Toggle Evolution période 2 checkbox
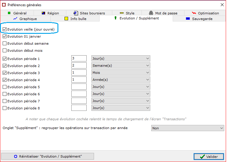This screenshot has width=234, height=162. [5, 66]
